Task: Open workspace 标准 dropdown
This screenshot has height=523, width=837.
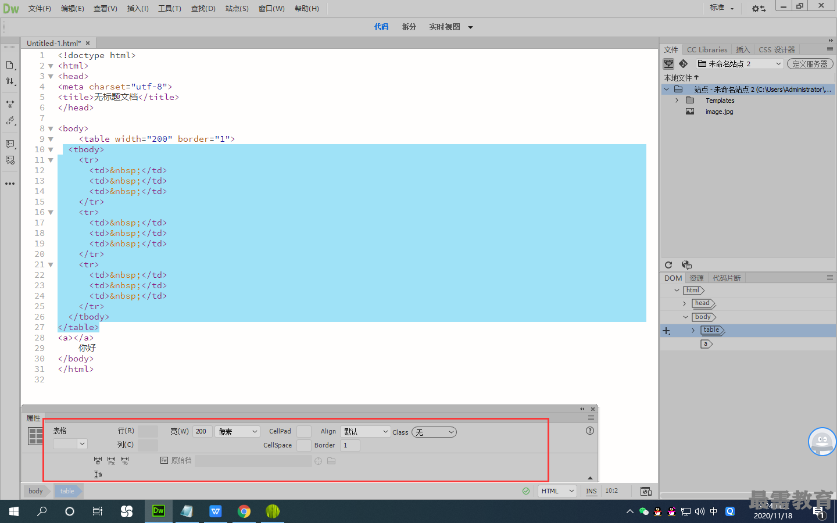Action: point(722,8)
